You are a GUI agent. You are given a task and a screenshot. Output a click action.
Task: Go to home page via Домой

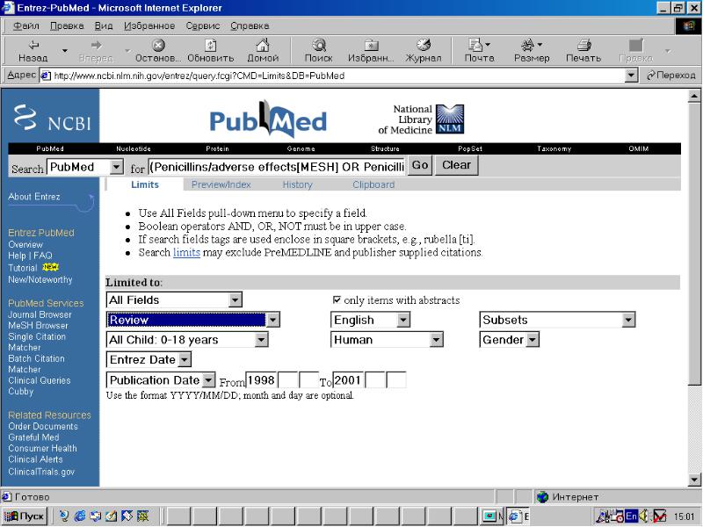[263, 51]
